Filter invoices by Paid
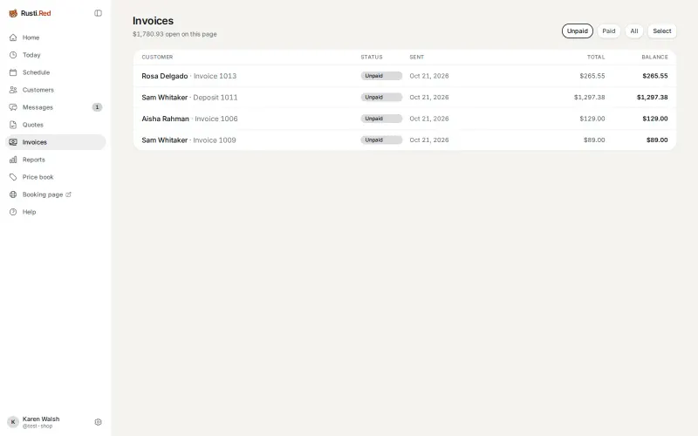Screen dimensions: 698x436 coord(608,31)
